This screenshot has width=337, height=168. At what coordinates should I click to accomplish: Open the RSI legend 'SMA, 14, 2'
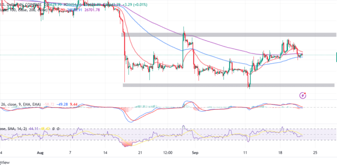(x=13, y=129)
